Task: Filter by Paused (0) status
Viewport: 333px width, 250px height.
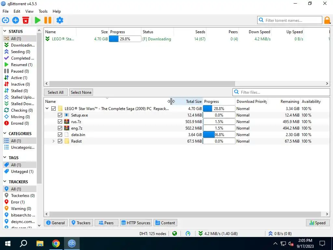Action: 20,71
